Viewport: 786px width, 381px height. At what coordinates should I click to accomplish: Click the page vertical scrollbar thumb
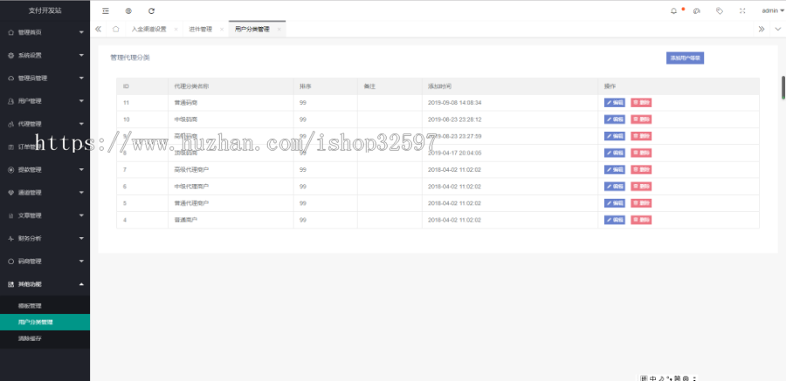tap(783, 88)
